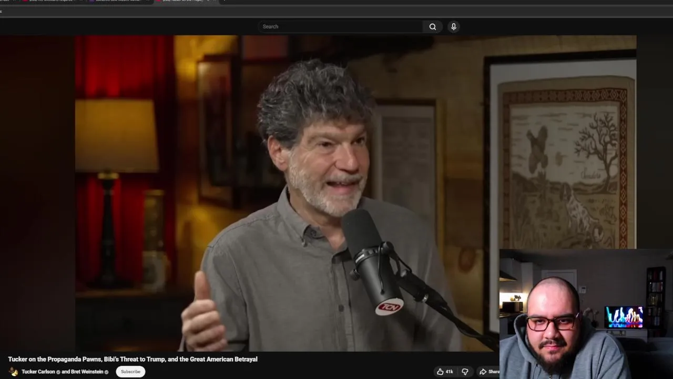Viewport: 673px width, 379px height.
Task: Open Tucker Carlson channel avatar
Action: pyautogui.click(x=13, y=372)
